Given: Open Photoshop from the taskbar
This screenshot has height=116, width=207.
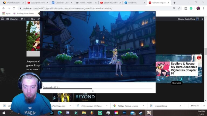Looking at the screenshot, I should [124, 113].
